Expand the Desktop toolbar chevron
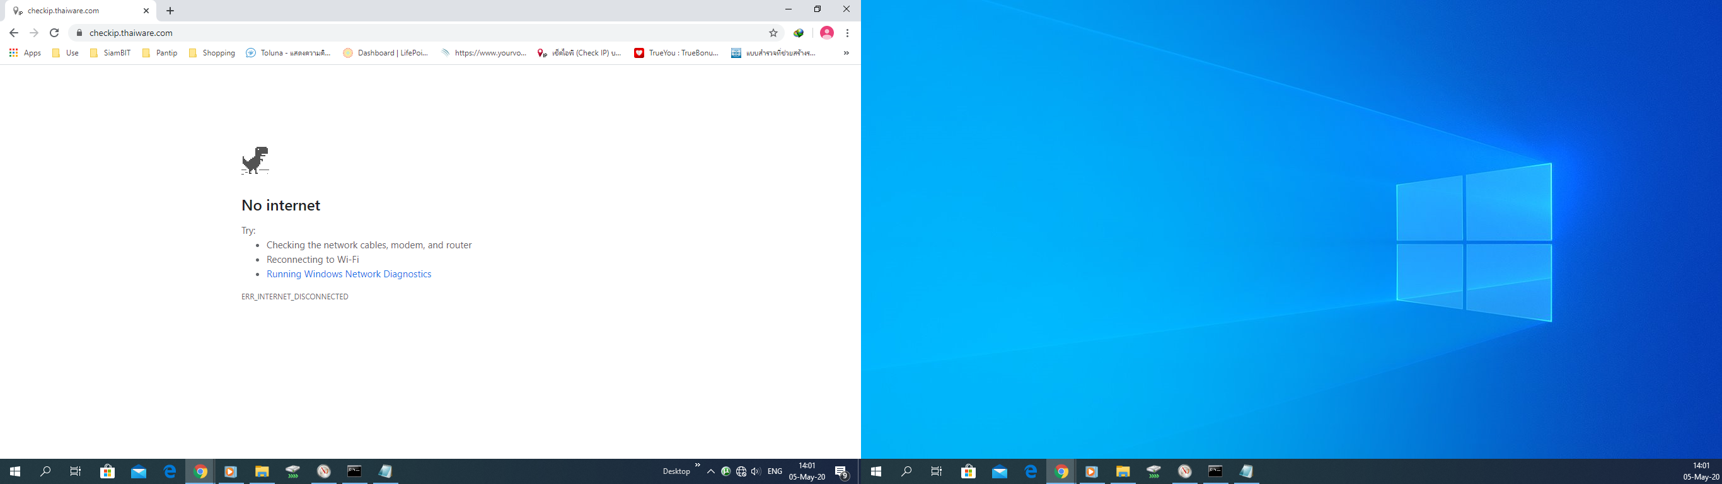The height and width of the screenshot is (484, 1722). (697, 465)
